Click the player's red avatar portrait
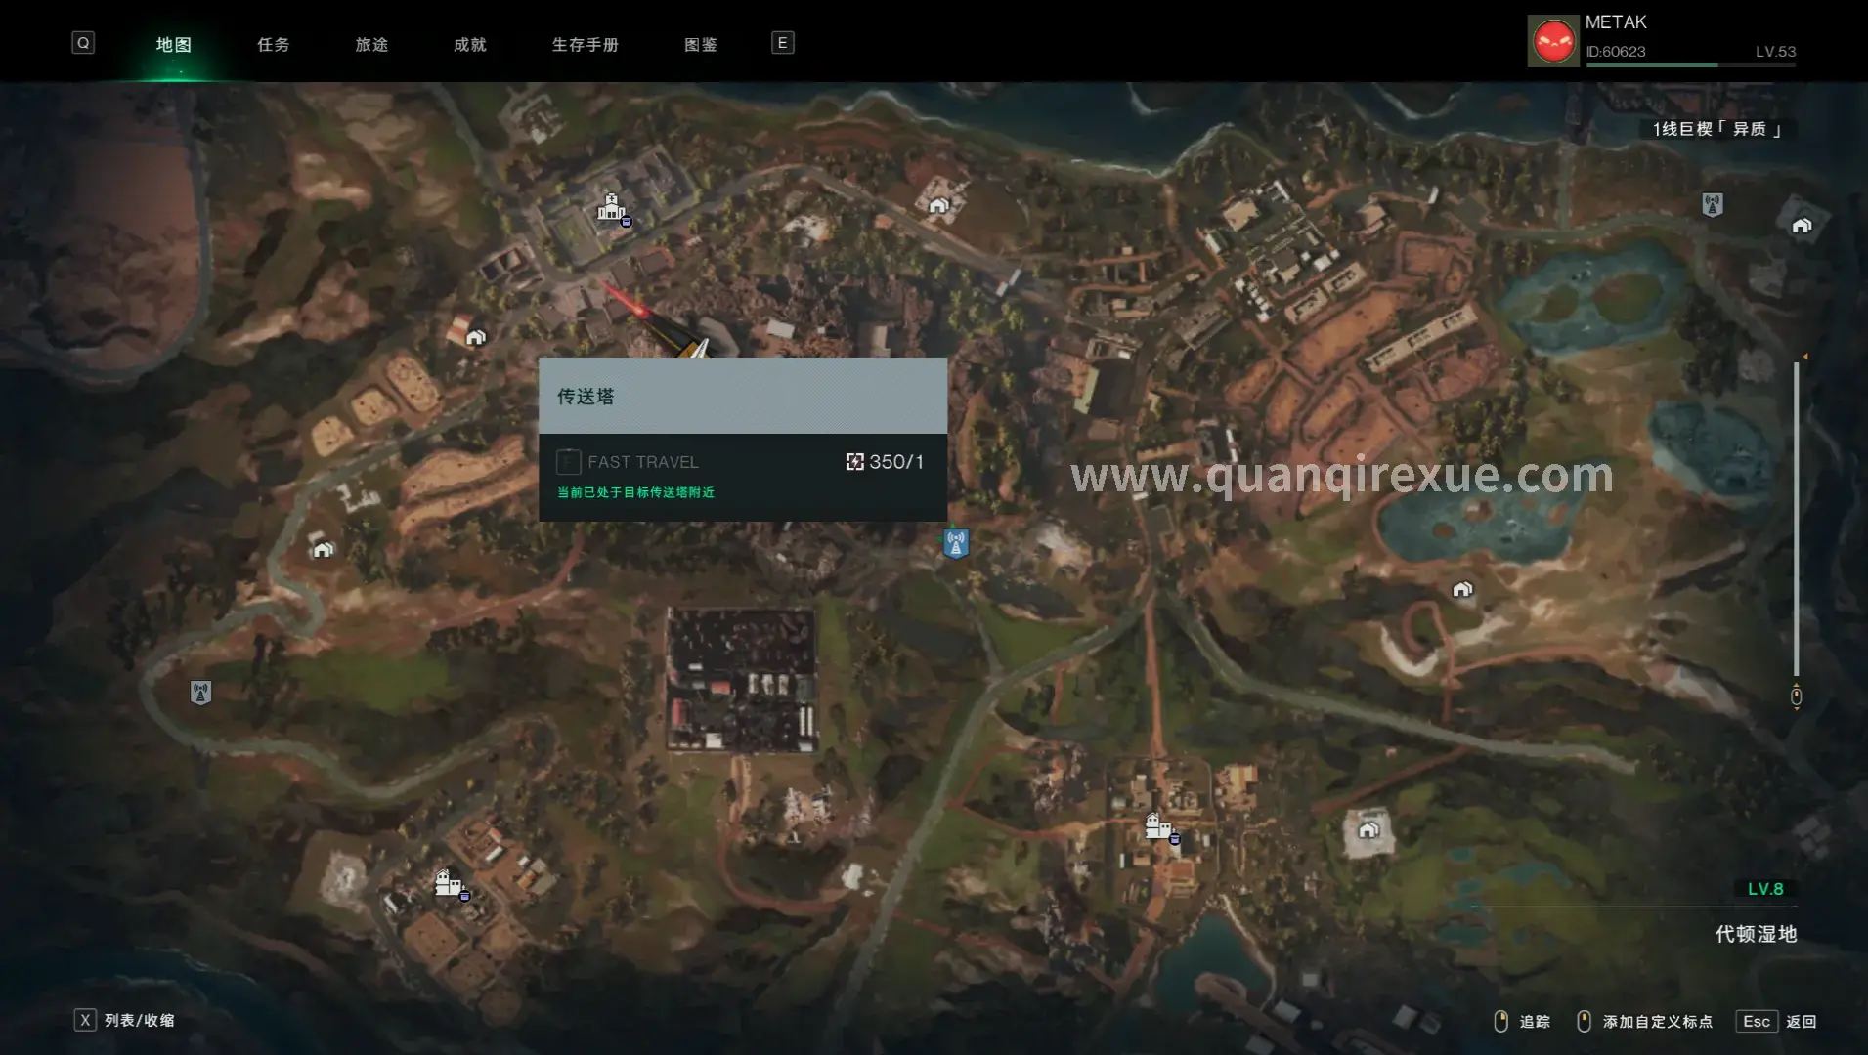 (1553, 42)
